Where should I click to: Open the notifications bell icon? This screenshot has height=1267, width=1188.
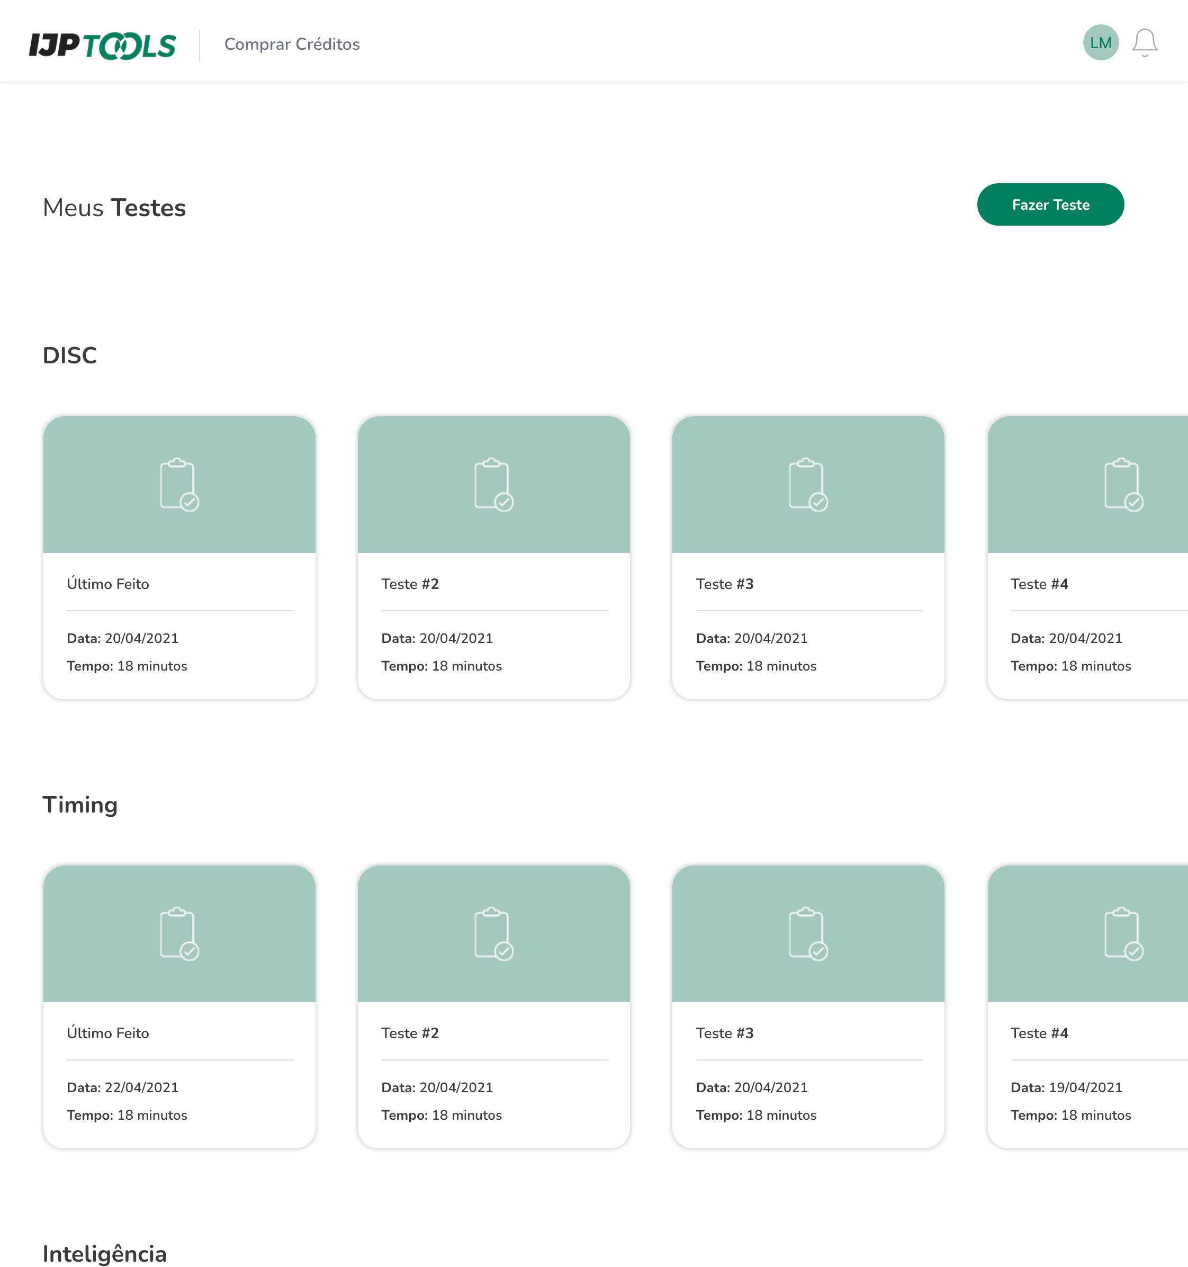1145,43
